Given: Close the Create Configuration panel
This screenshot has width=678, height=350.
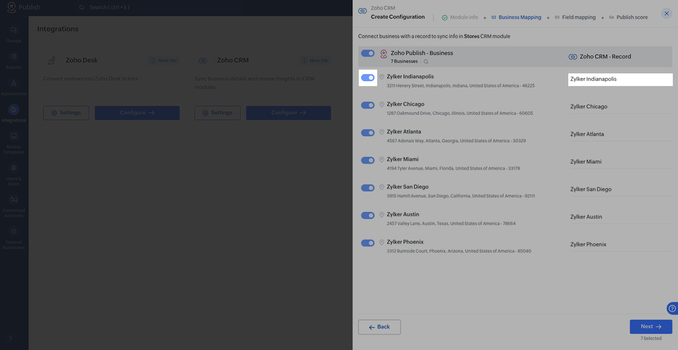Looking at the screenshot, I should click(x=666, y=14).
